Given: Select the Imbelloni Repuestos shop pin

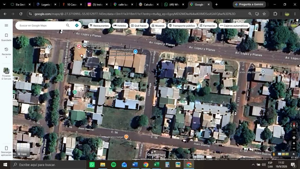Looking at the screenshot, I should click(x=136, y=52).
